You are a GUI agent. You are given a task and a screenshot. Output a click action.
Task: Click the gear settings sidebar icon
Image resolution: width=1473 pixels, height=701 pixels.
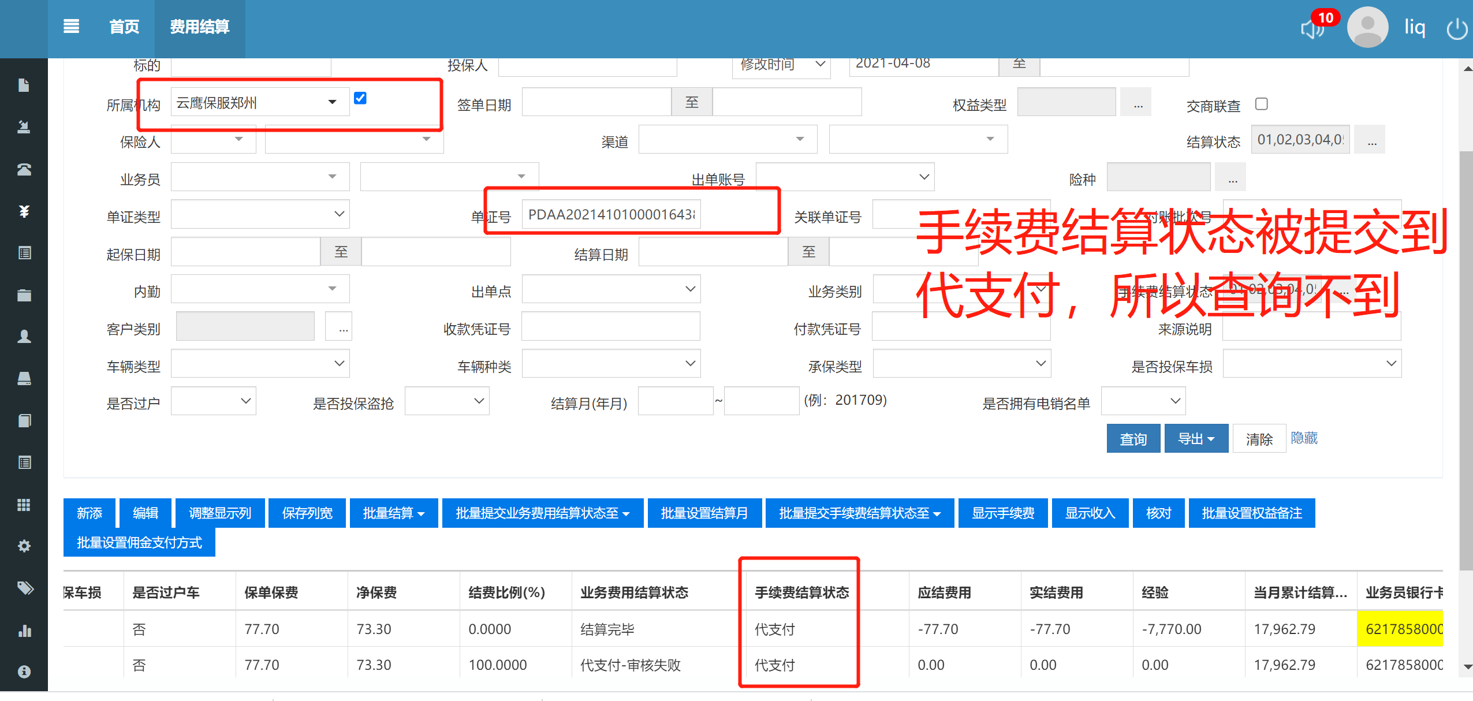click(x=24, y=546)
